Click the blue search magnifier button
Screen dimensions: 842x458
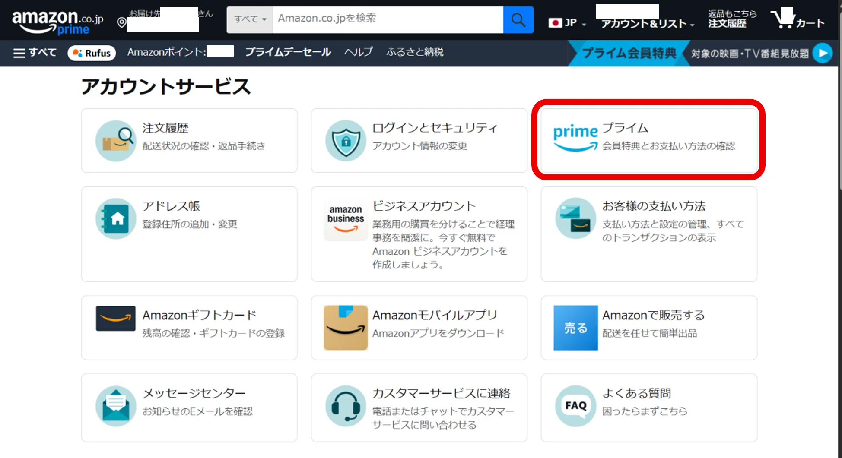(518, 20)
